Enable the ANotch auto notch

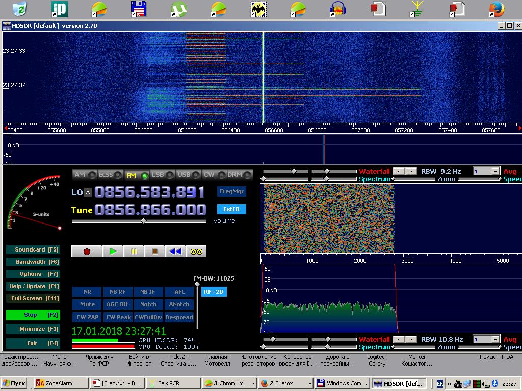coord(179,304)
